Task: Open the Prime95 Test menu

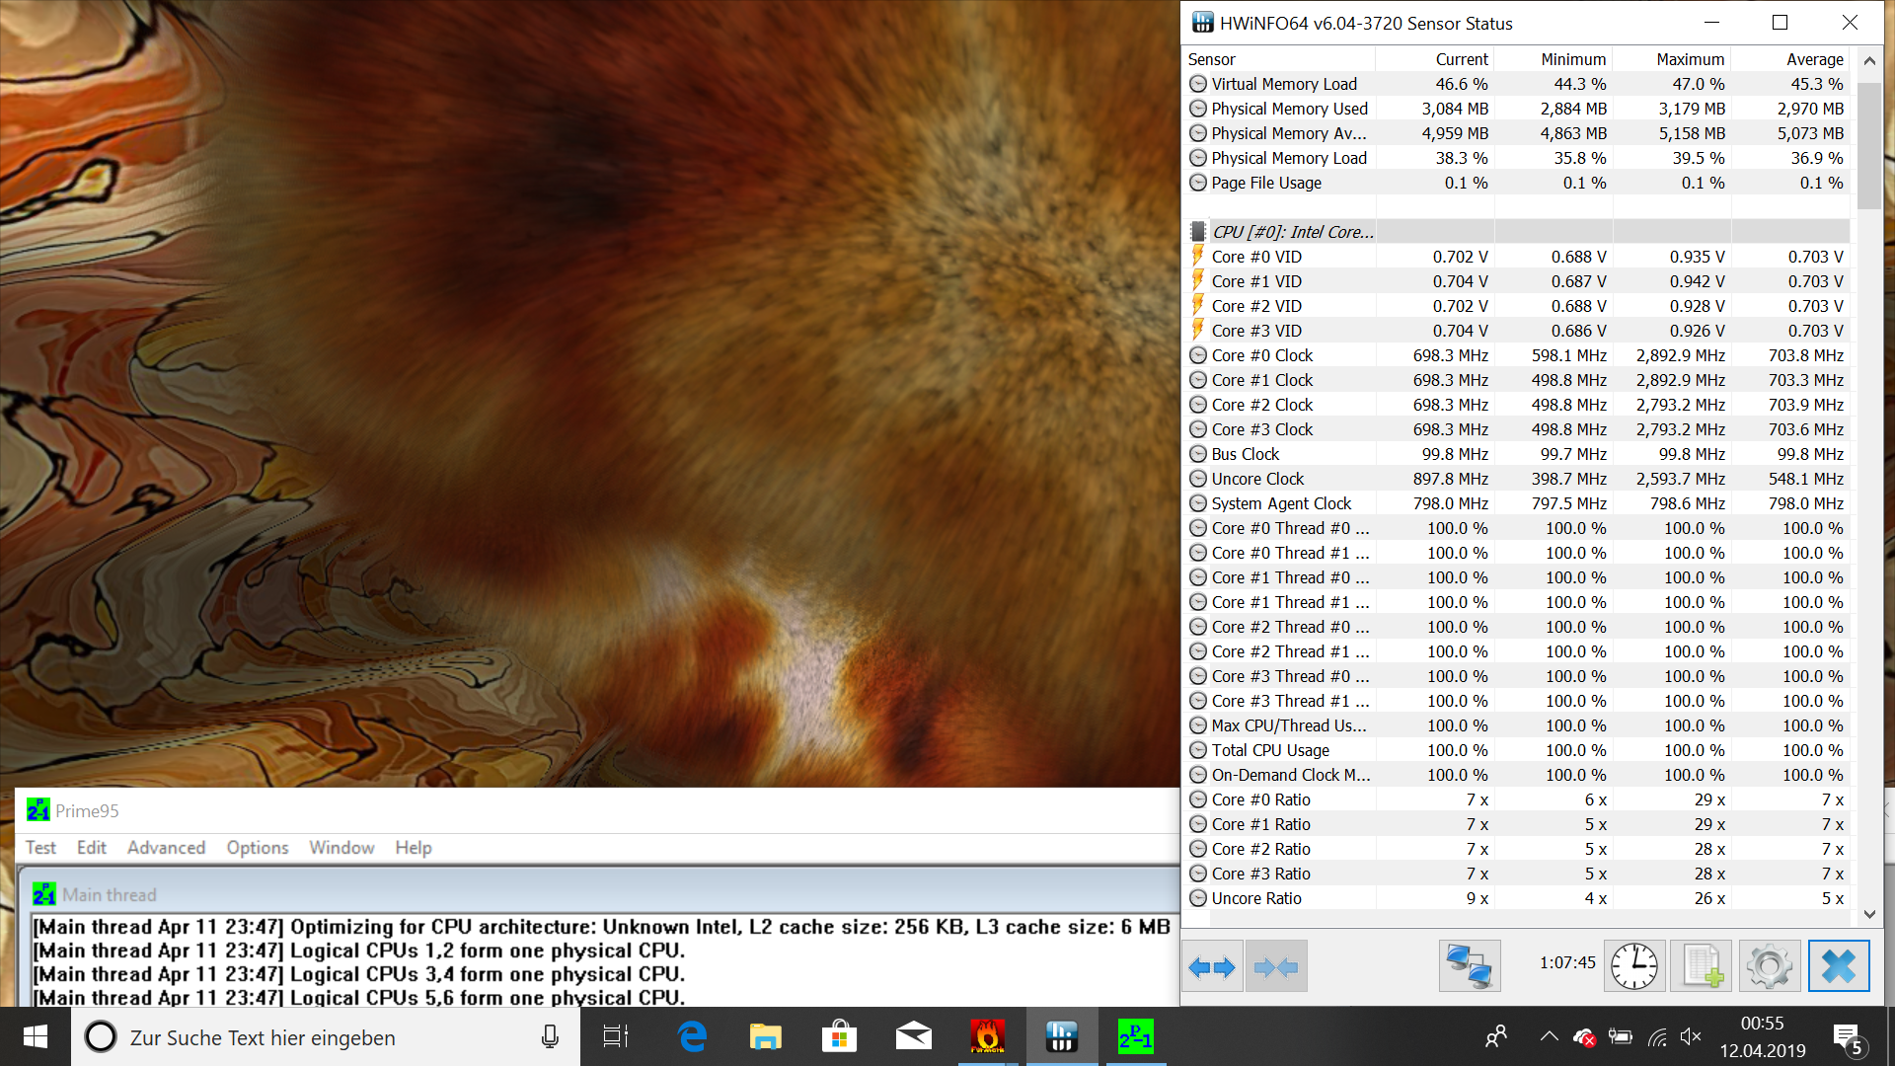Action: (40, 848)
